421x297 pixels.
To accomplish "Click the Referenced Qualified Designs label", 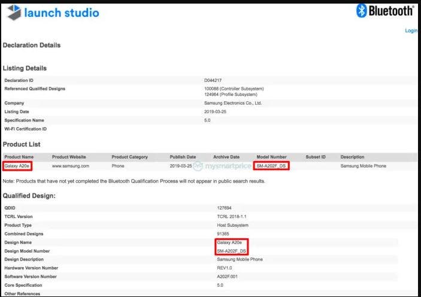I will 35,89.
